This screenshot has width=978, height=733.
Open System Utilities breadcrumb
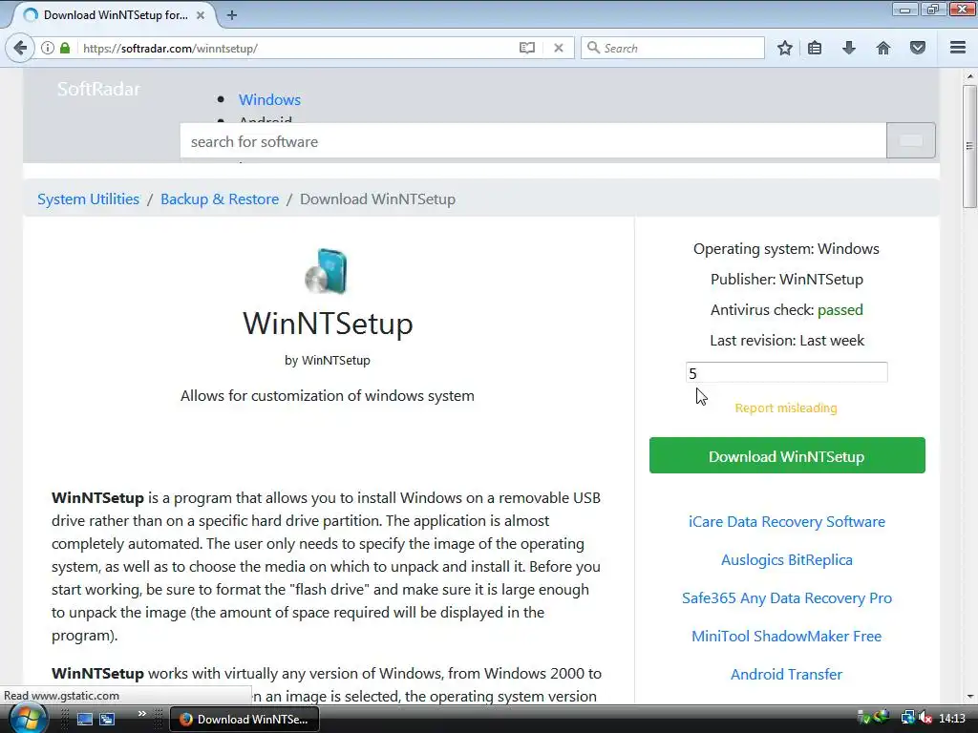pyautogui.click(x=89, y=199)
